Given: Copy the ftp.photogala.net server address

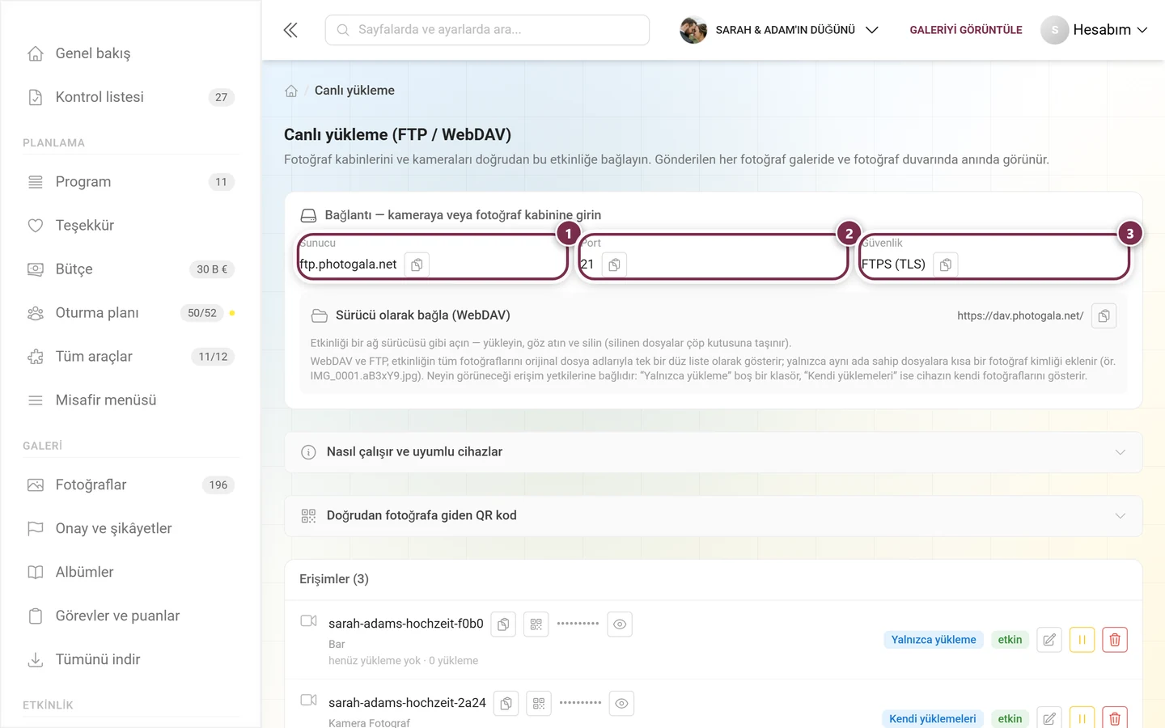Looking at the screenshot, I should tap(417, 265).
